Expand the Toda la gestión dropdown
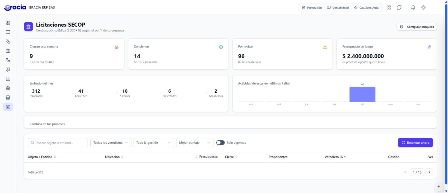Image resolution: width=448 pixels, height=193 pixels. tap(154, 143)
